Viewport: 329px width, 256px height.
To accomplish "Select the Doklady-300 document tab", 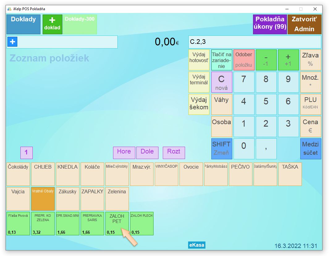I will coord(80,24).
